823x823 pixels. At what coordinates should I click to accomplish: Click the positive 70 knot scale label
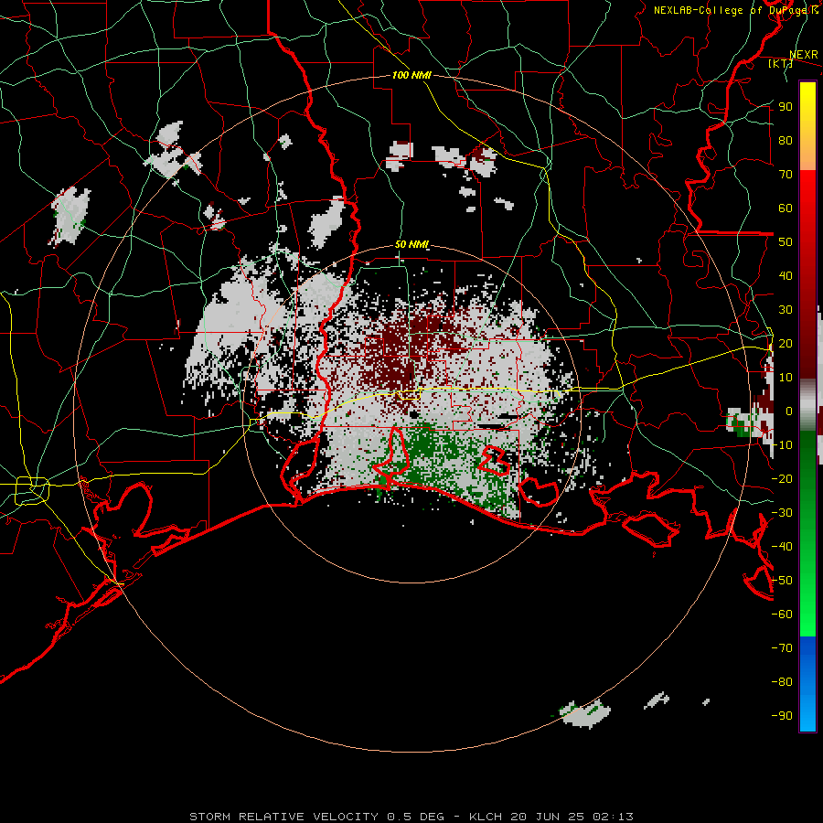tap(786, 175)
